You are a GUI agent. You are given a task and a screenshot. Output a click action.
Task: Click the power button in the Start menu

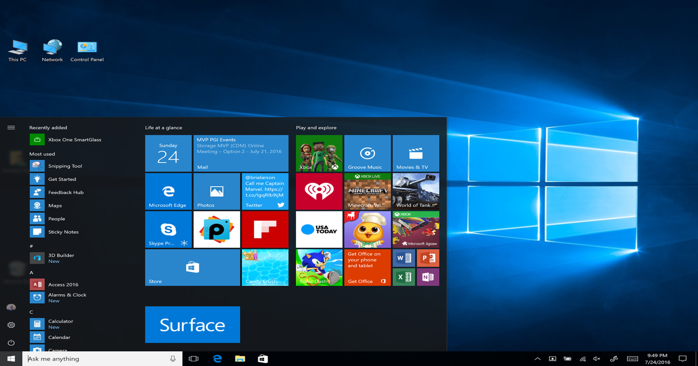[x=11, y=342]
